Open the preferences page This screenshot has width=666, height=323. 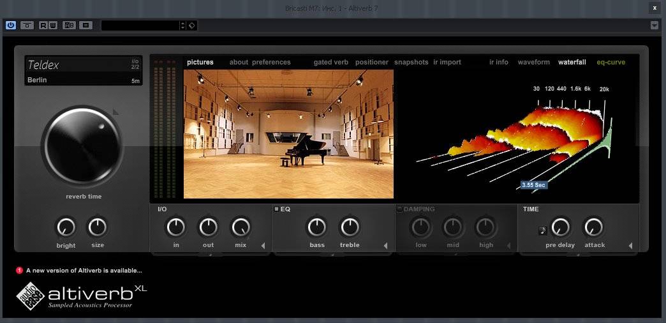pos(271,63)
